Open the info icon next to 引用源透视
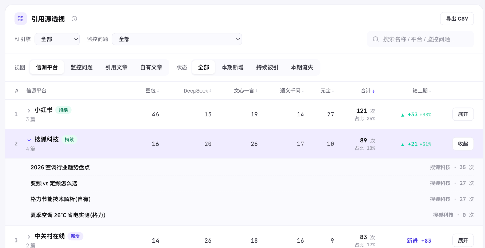Image resolution: width=485 pixels, height=248 pixels. coord(74,19)
